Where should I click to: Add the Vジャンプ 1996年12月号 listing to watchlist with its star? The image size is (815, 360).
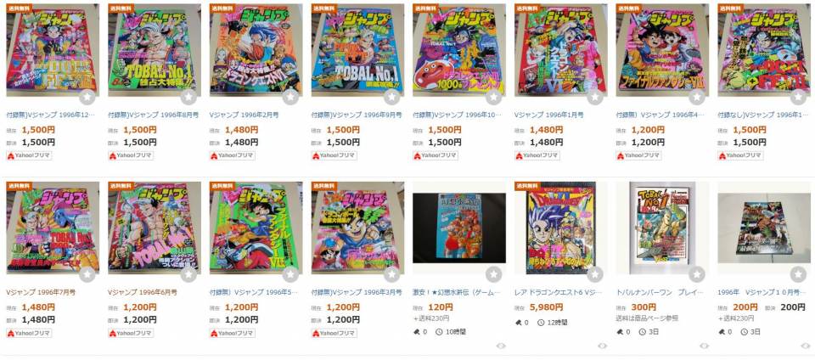[87, 97]
